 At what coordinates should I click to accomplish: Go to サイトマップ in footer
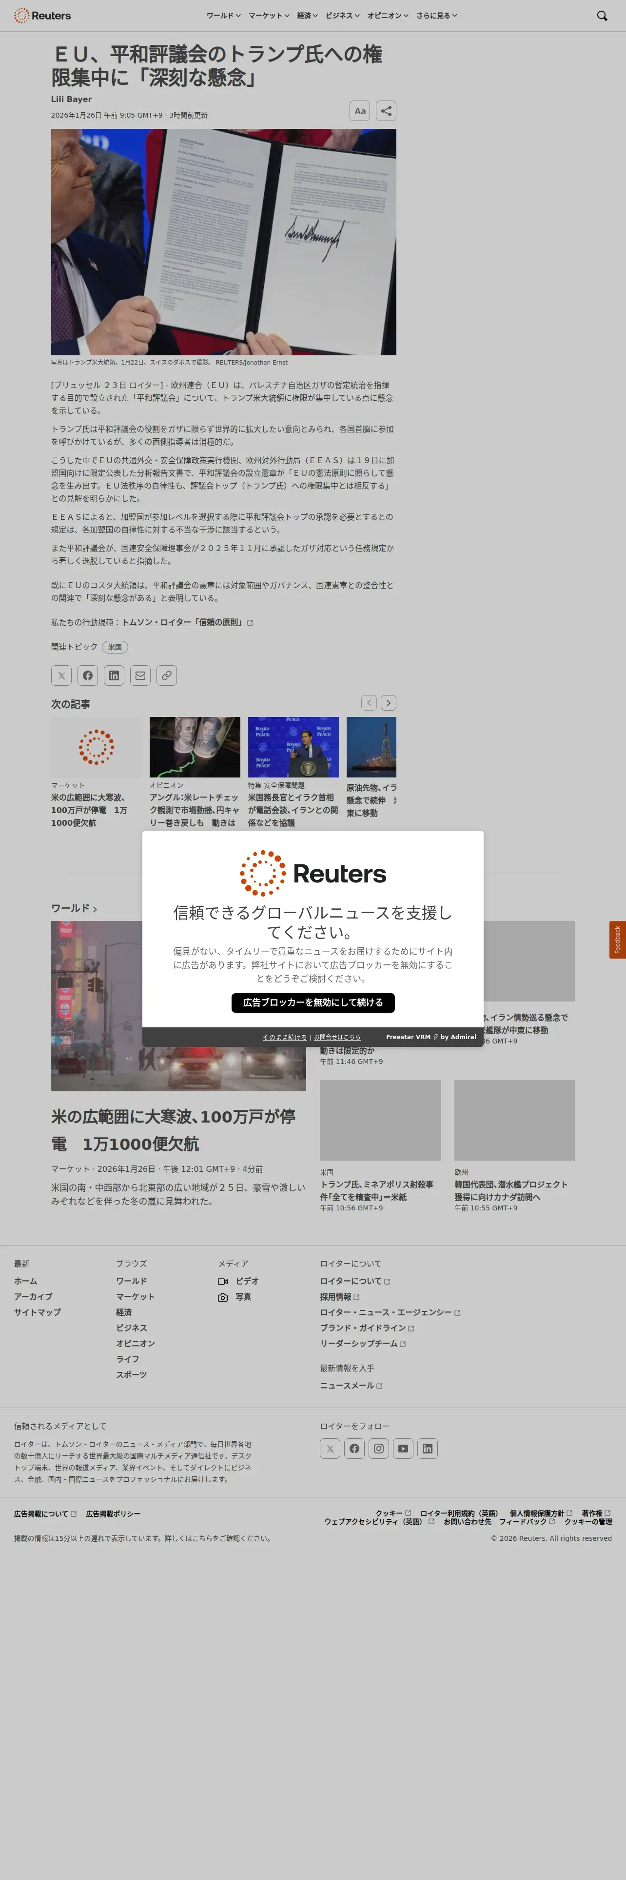pyautogui.click(x=37, y=1313)
